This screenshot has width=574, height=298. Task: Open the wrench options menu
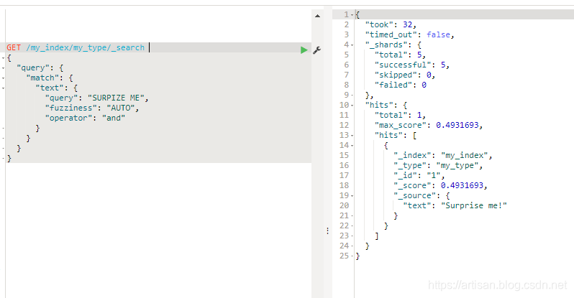point(317,50)
